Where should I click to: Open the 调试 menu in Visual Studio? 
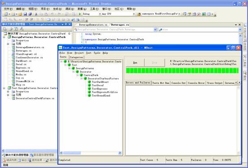(x=70, y=9)
